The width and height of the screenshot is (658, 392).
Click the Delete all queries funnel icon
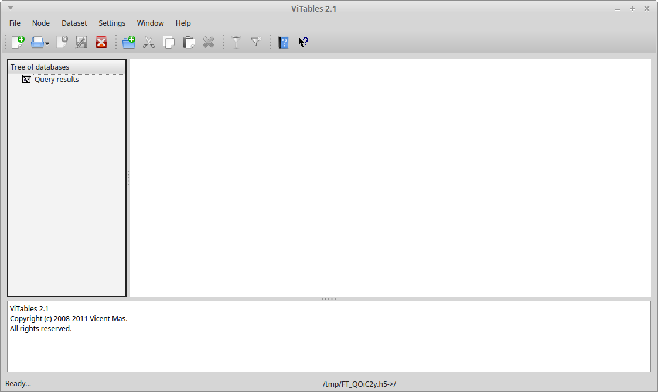coord(256,42)
